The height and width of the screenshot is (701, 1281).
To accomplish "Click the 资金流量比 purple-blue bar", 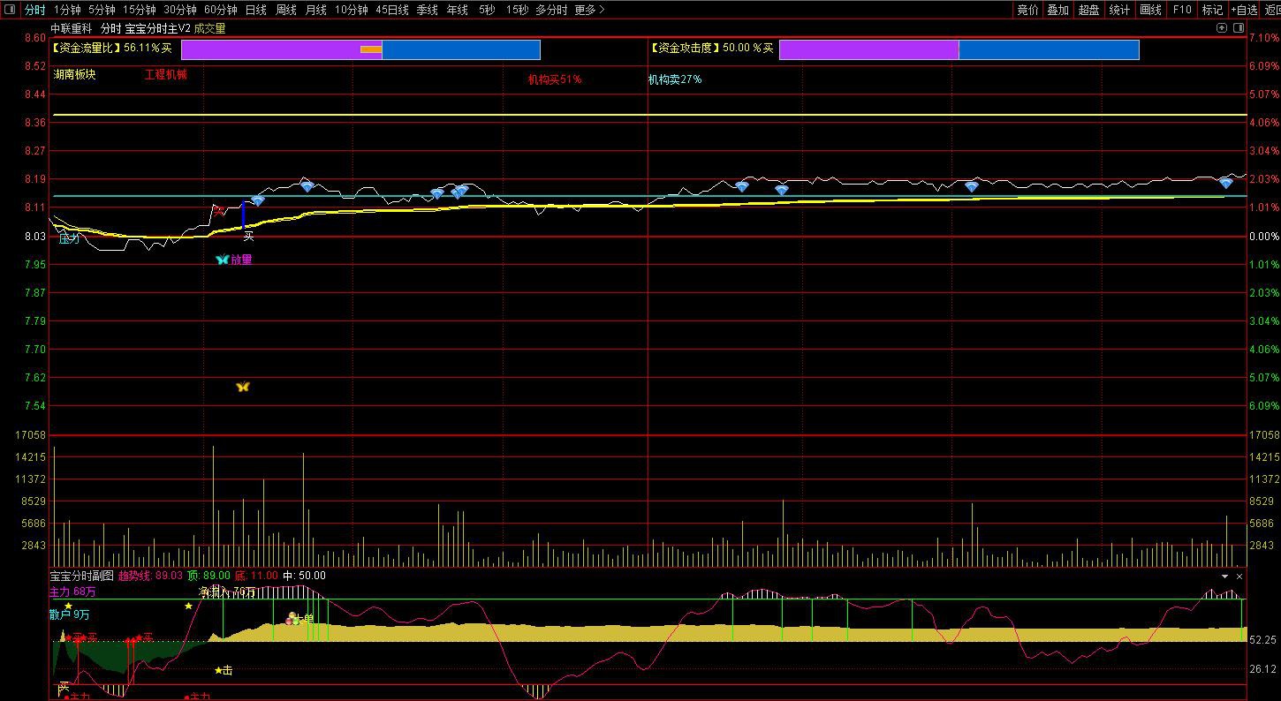I will pyautogui.click(x=360, y=49).
